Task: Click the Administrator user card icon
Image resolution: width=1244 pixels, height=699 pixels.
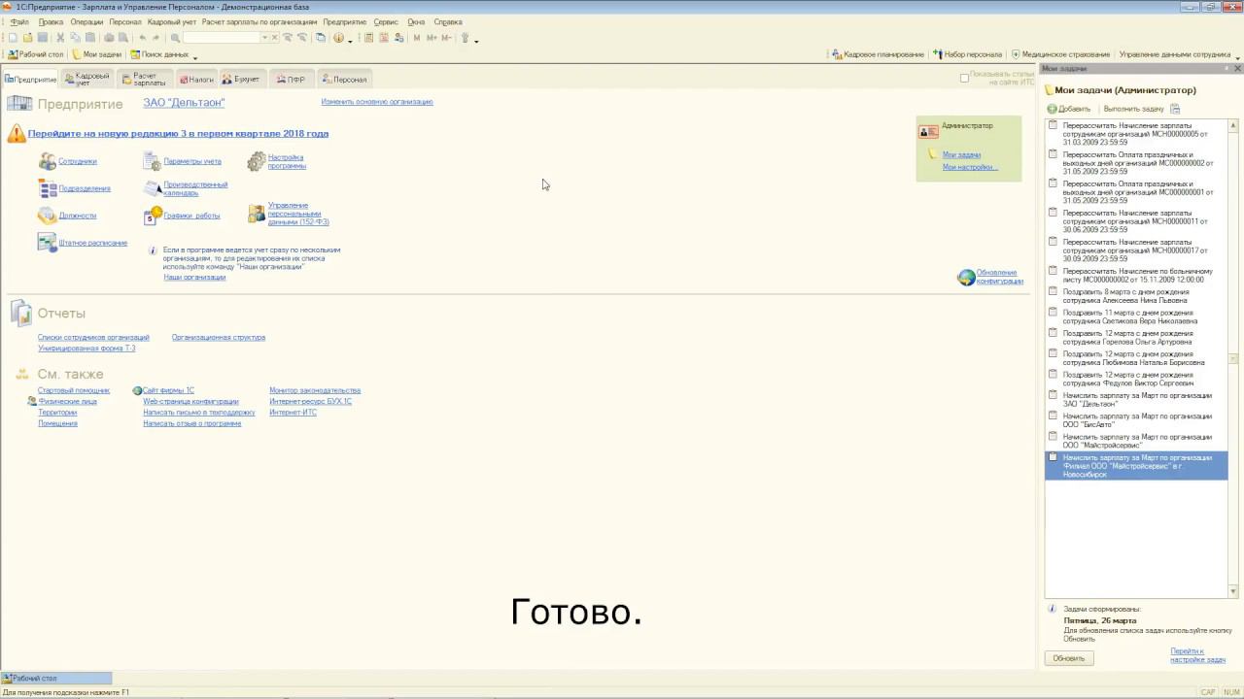Action: click(x=928, y=130)
